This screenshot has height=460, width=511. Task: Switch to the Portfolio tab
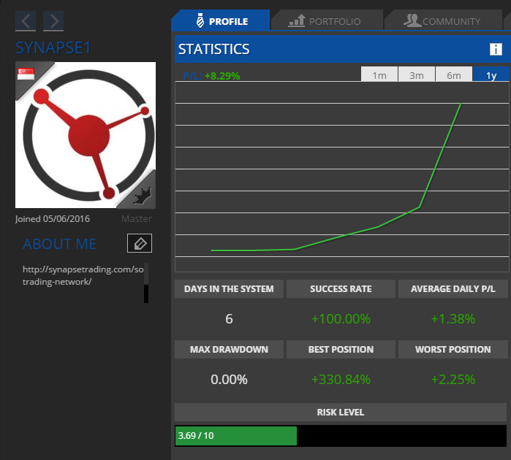point(325,21)
